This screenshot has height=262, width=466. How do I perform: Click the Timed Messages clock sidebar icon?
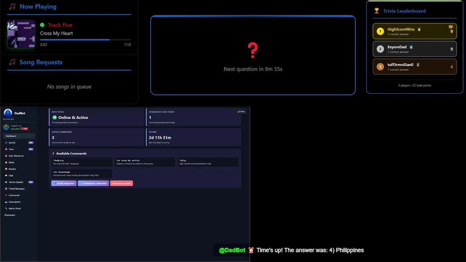pyautogui.click(x=6, y=188)
